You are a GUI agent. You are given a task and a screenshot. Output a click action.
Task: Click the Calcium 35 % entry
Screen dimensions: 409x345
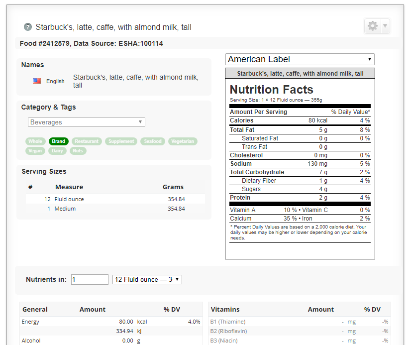[263, 219]
